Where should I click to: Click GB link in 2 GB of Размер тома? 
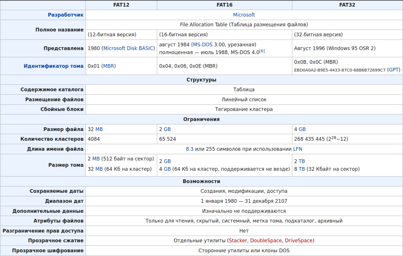click(x=167, y=161)
